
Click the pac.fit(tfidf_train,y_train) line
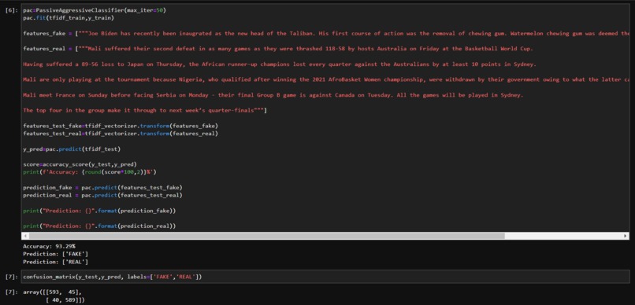coord(69,18)
